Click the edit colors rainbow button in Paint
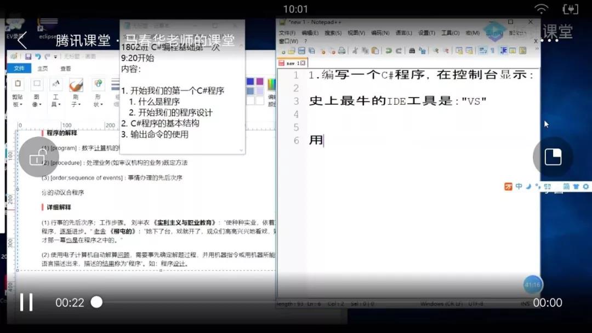This screenshot has width=592, height=333. [272, 93]
